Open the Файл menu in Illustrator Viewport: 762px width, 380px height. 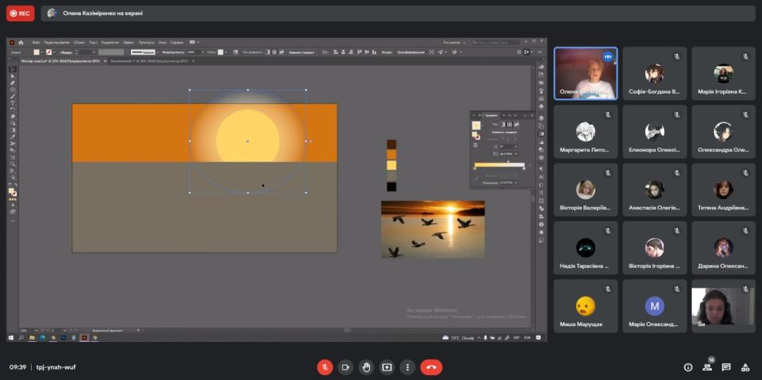(36, 42)
